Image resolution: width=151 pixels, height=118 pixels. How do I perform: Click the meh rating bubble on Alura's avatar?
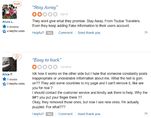tap(17, 4)
